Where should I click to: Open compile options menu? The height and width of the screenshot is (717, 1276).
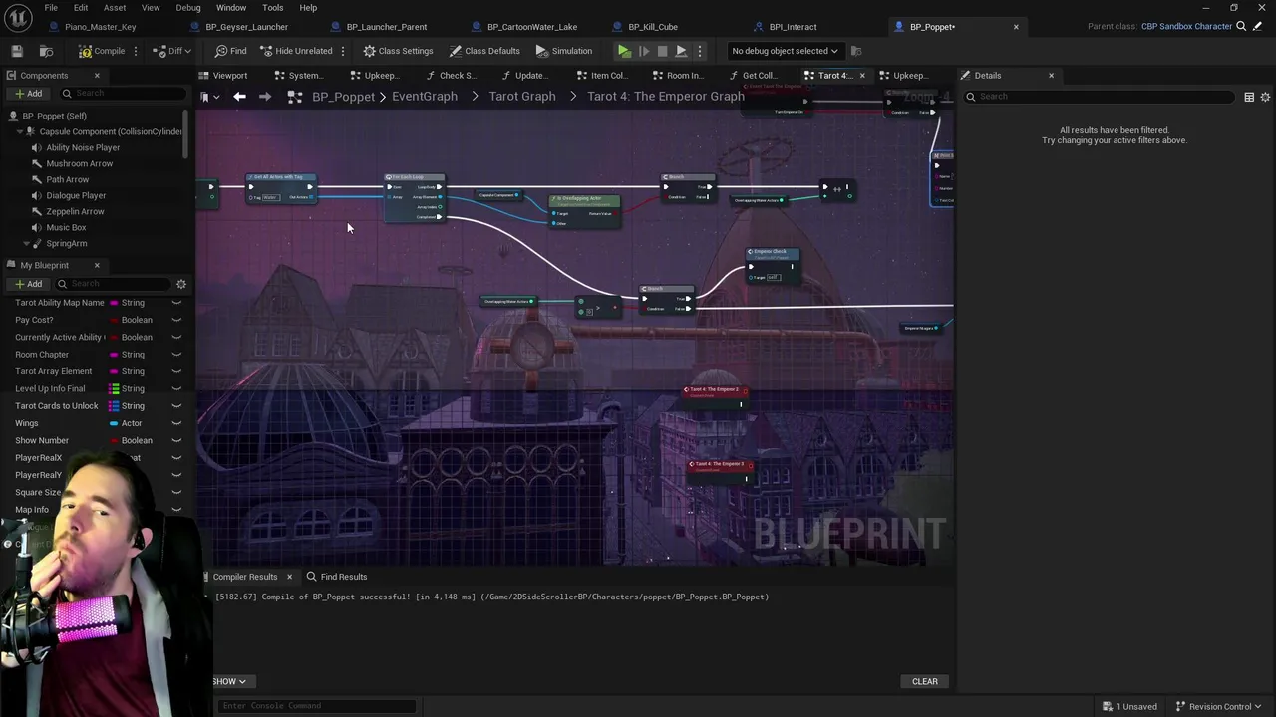pos(136,51)
